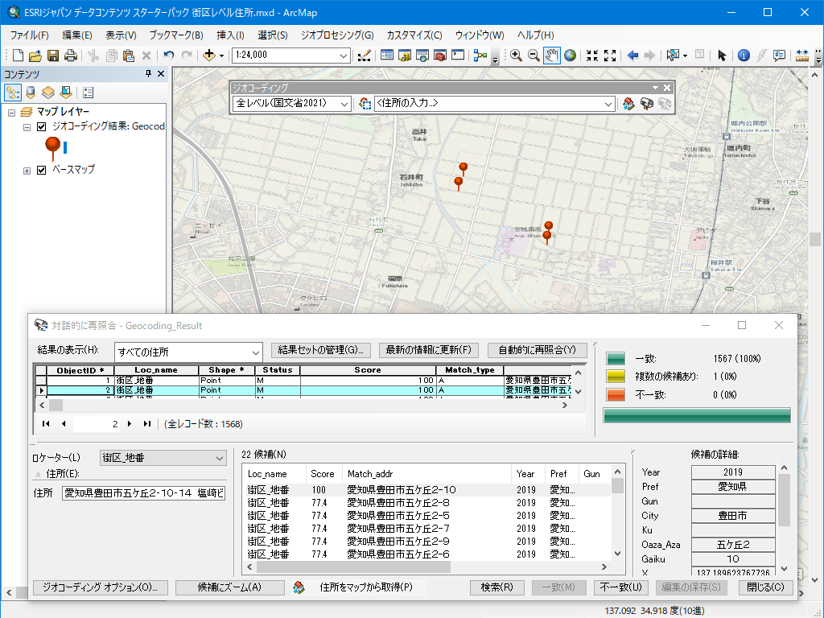Open the map scale 1:24,000 dropdown
Screen dimensions: 824x618
click(344, 56)
